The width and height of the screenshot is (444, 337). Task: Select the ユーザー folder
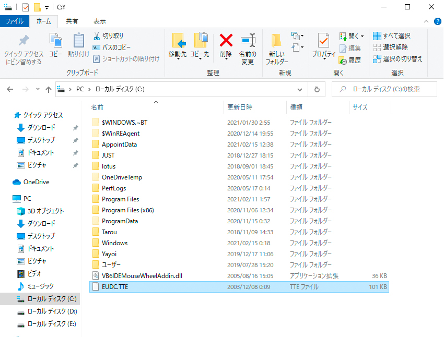111,265
